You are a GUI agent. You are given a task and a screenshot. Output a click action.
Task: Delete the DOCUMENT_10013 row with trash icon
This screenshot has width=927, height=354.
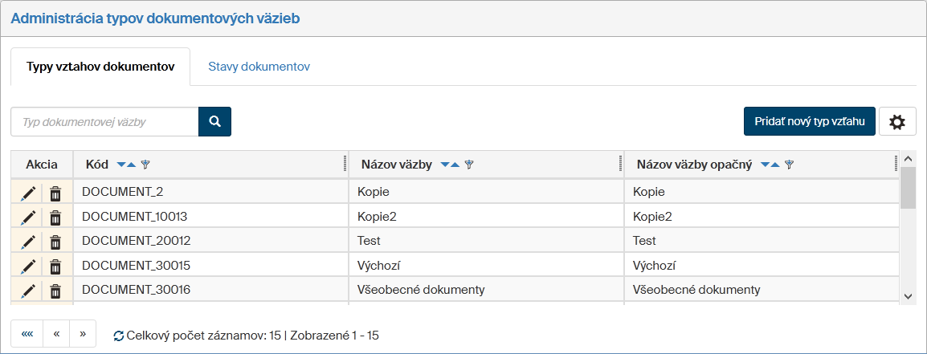(x=55, y=217)
